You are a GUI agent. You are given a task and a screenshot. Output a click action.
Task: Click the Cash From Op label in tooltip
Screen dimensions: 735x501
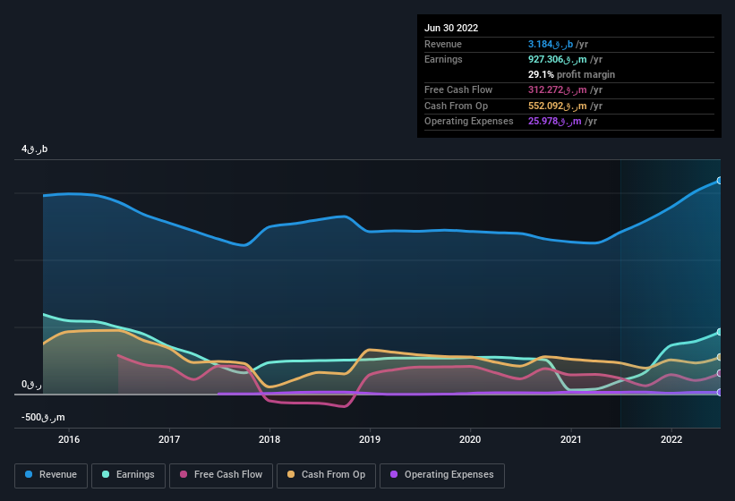click(456, 106)
